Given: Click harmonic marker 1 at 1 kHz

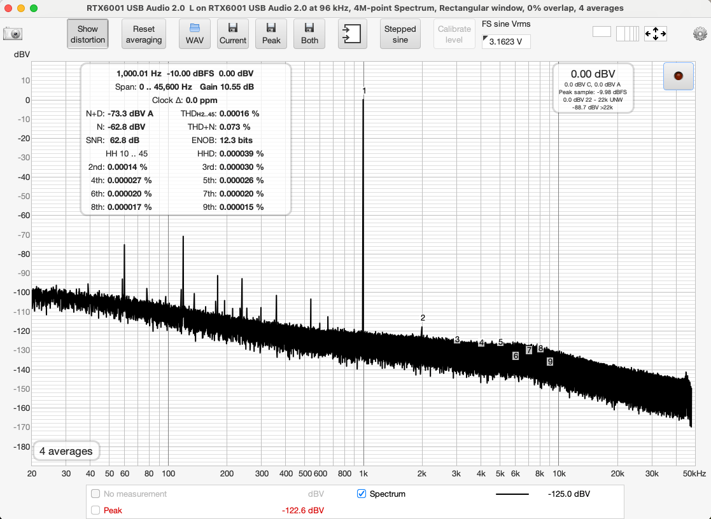Looking at the screenshot, I should pyautogui.click(x=364, y=91).
